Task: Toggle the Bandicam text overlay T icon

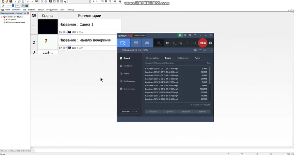Action: [187, 43]
